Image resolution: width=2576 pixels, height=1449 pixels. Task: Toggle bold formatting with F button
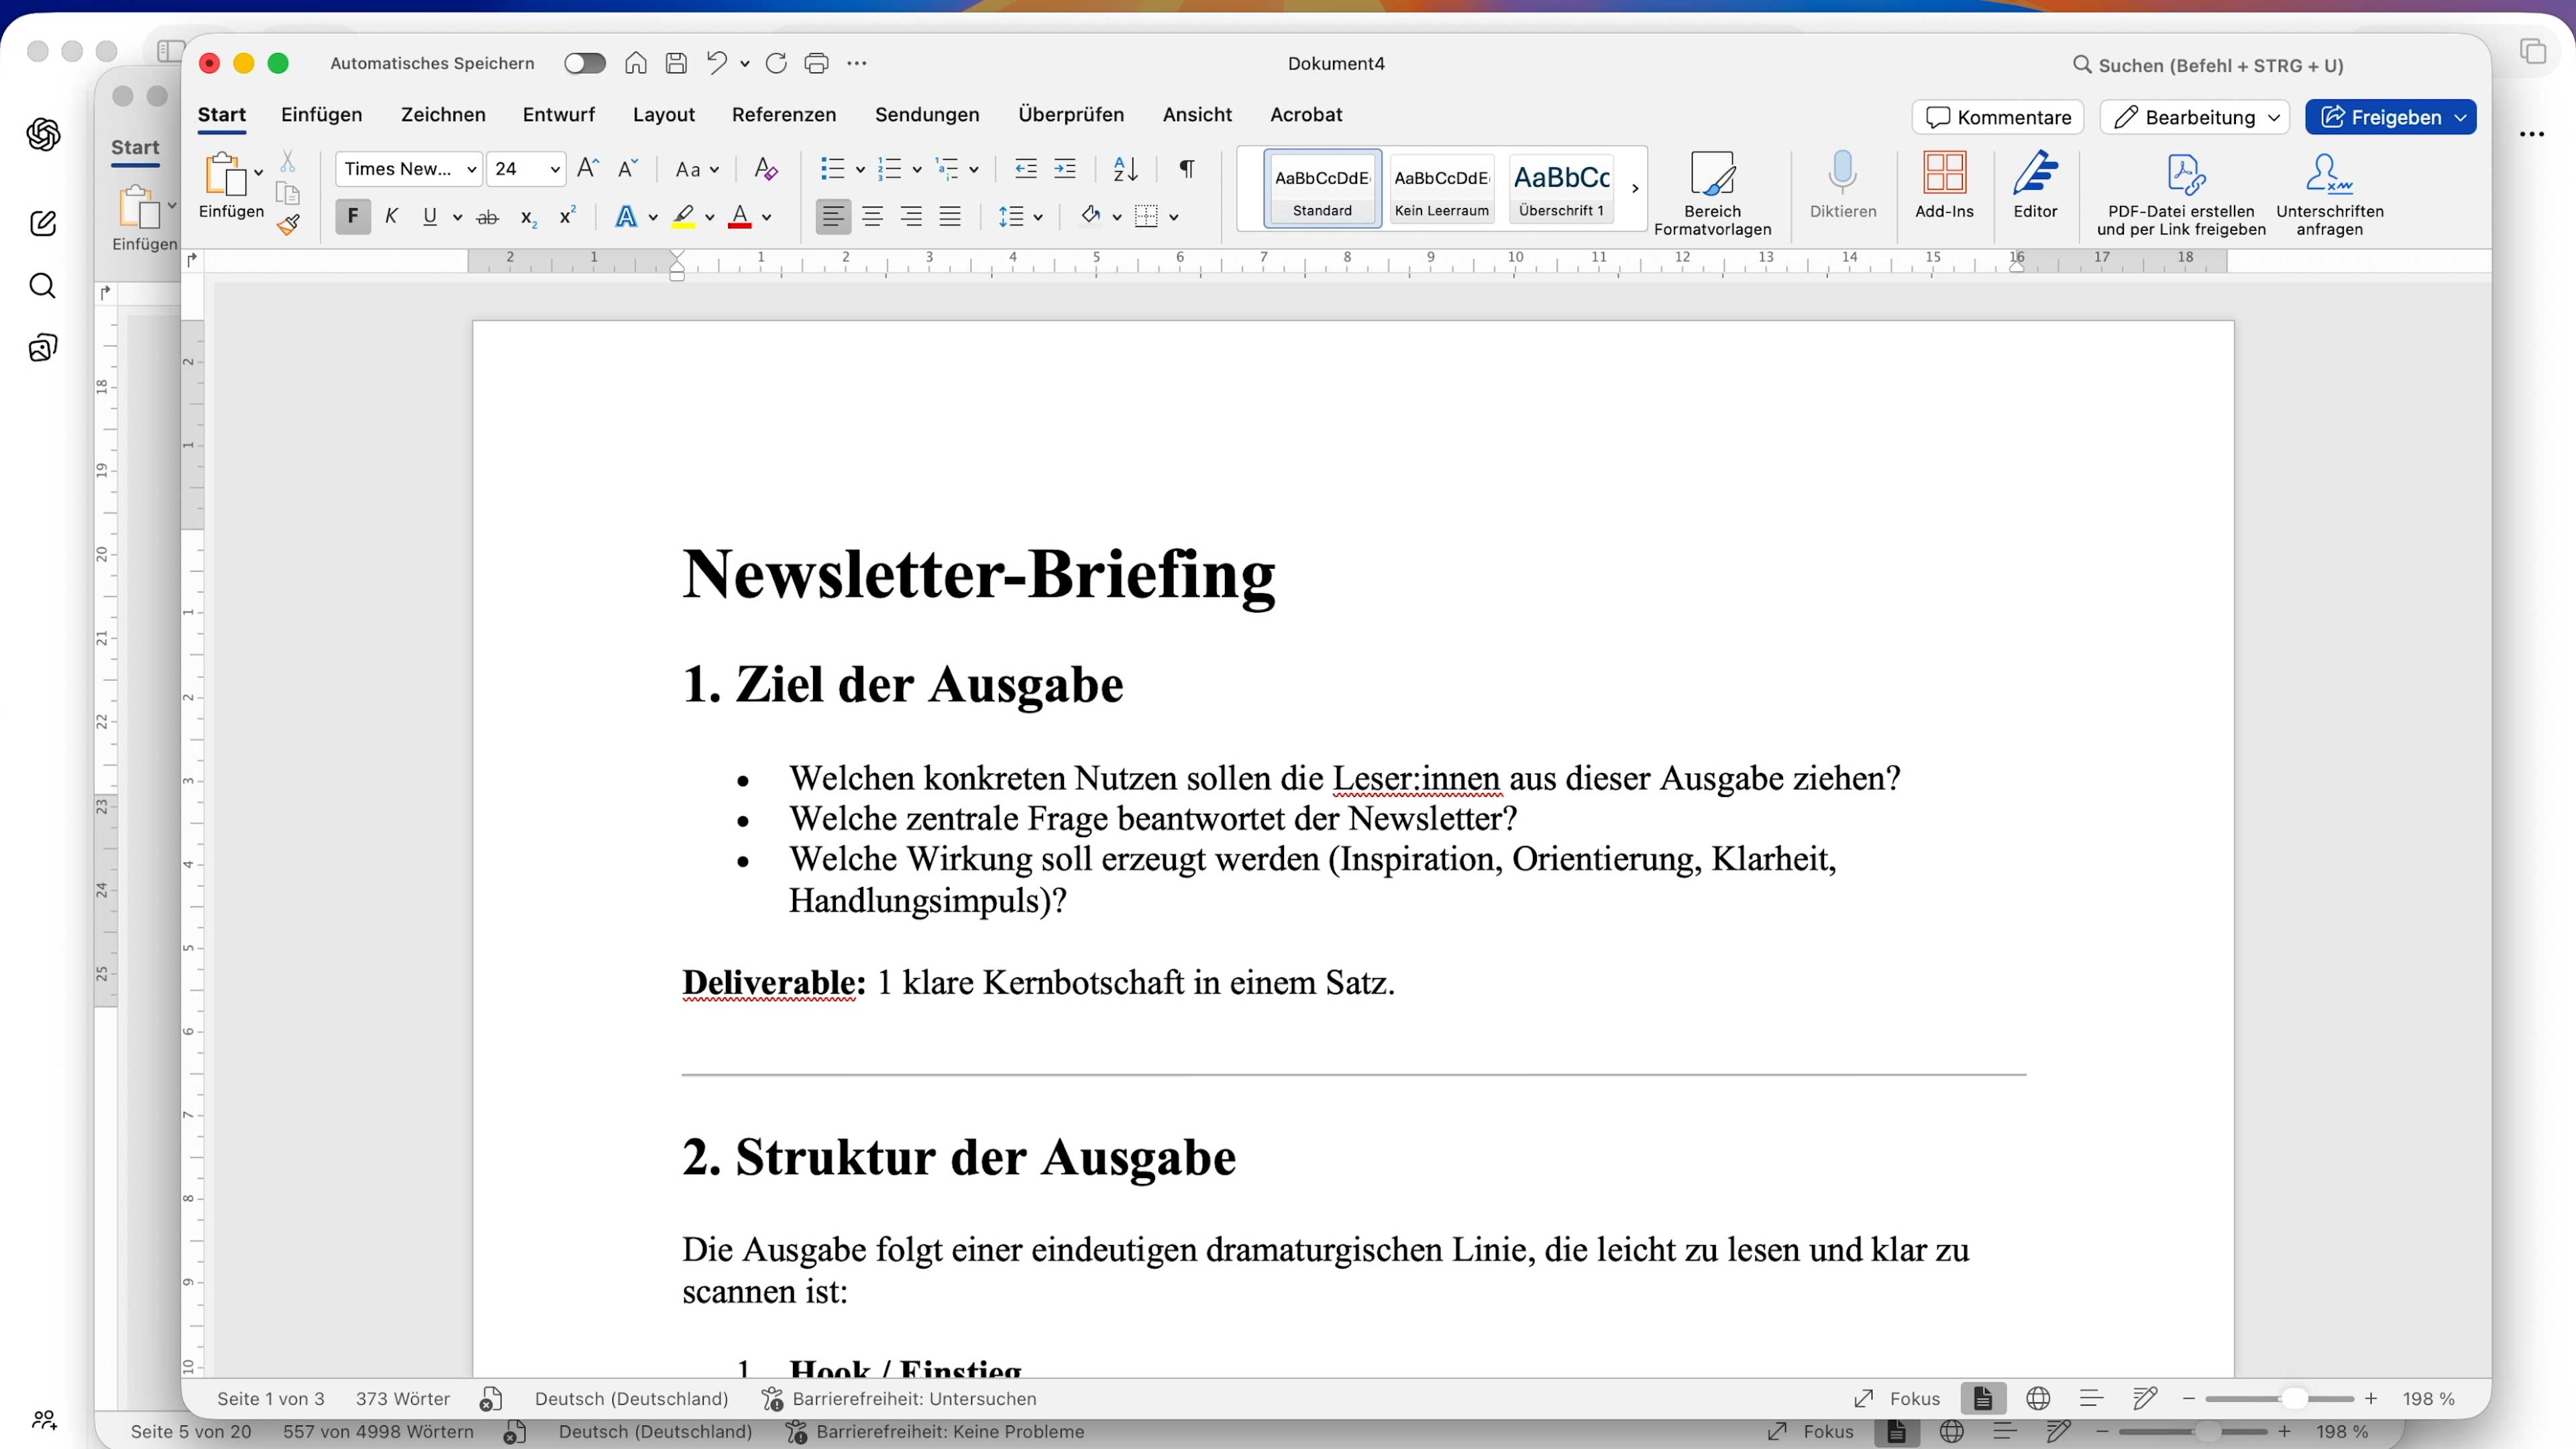coord(352,216)
